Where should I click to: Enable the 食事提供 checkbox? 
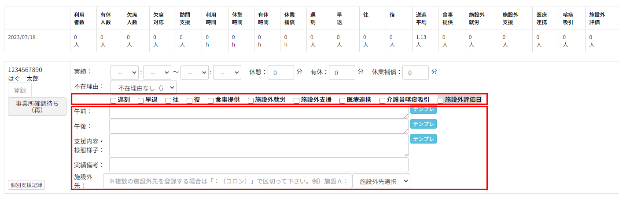pyautogui.click(x=211, y=100)
